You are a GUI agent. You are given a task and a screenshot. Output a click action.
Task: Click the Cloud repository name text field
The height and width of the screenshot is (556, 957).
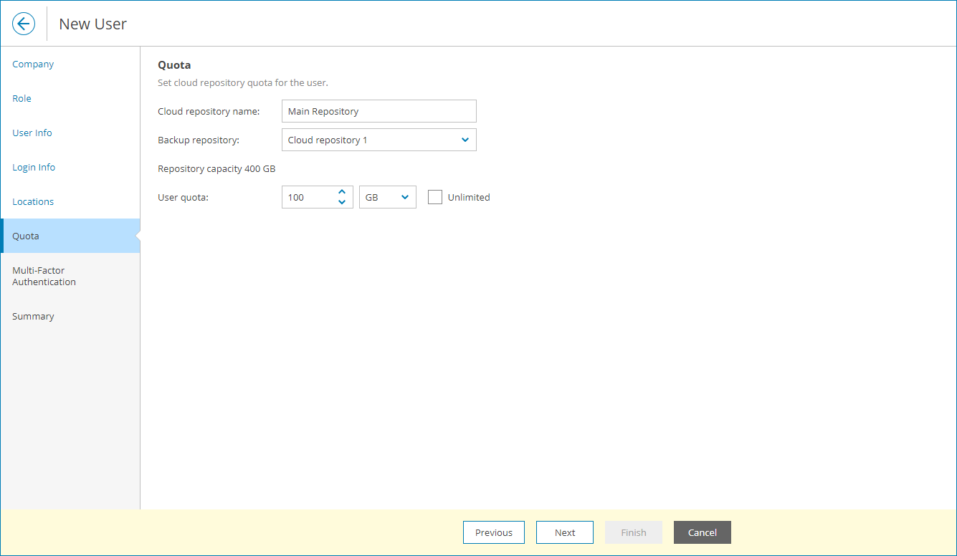tap(378, 111)
